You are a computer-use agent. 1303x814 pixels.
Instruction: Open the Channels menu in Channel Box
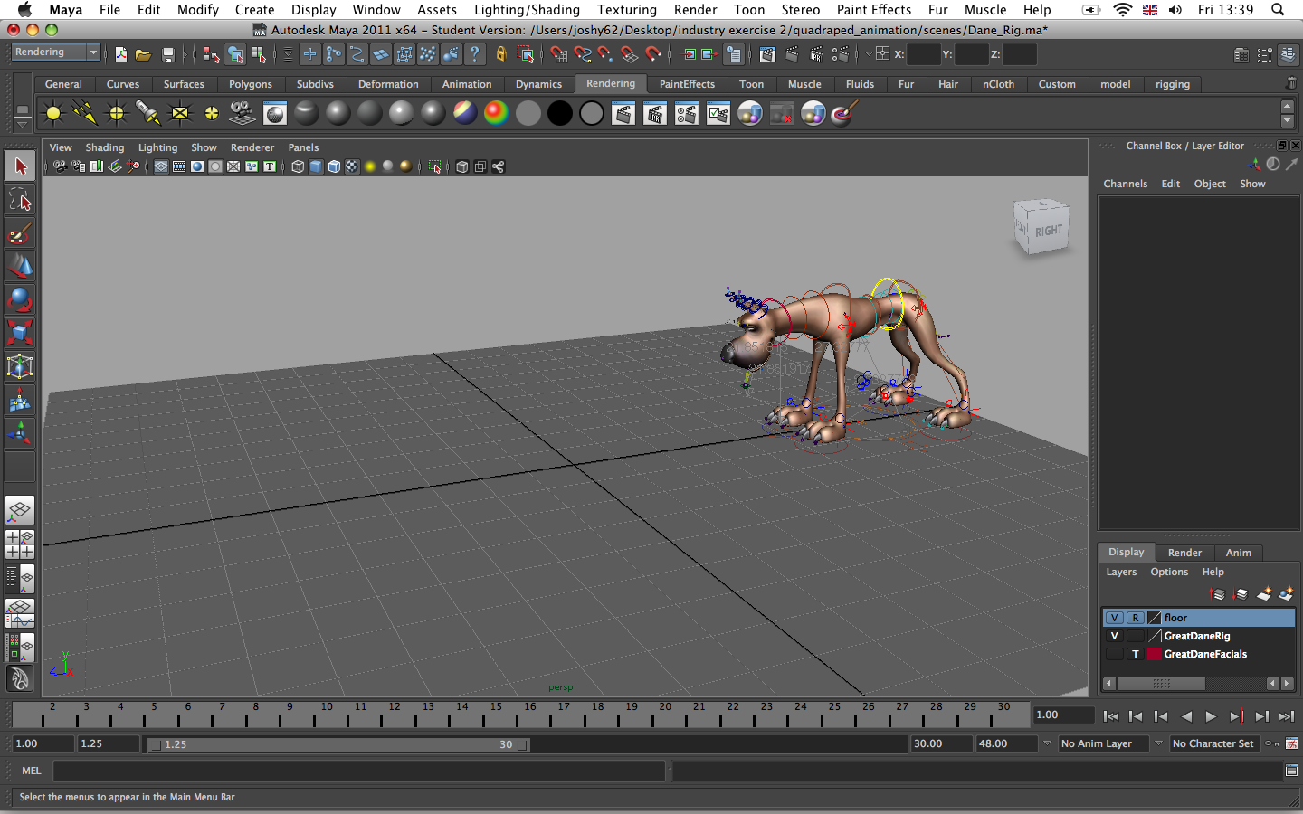click(x=1125, y=184)
